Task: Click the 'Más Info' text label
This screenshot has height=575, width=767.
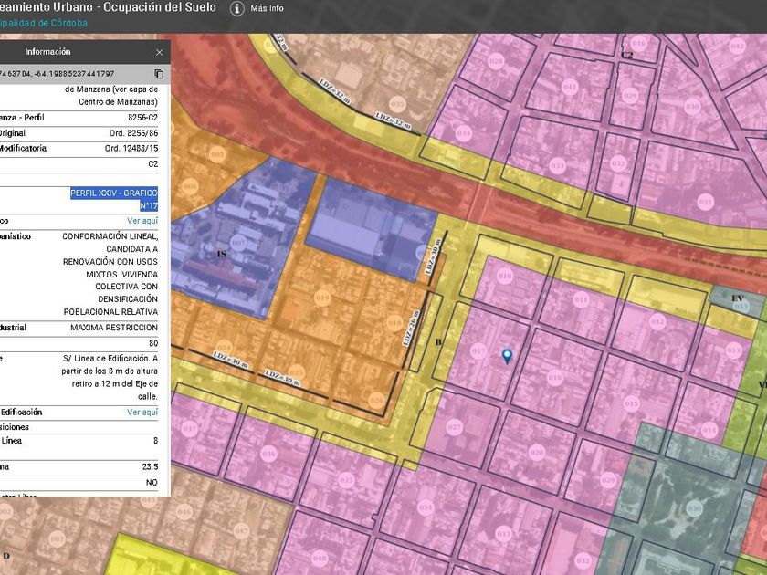Action: [266, 8]
